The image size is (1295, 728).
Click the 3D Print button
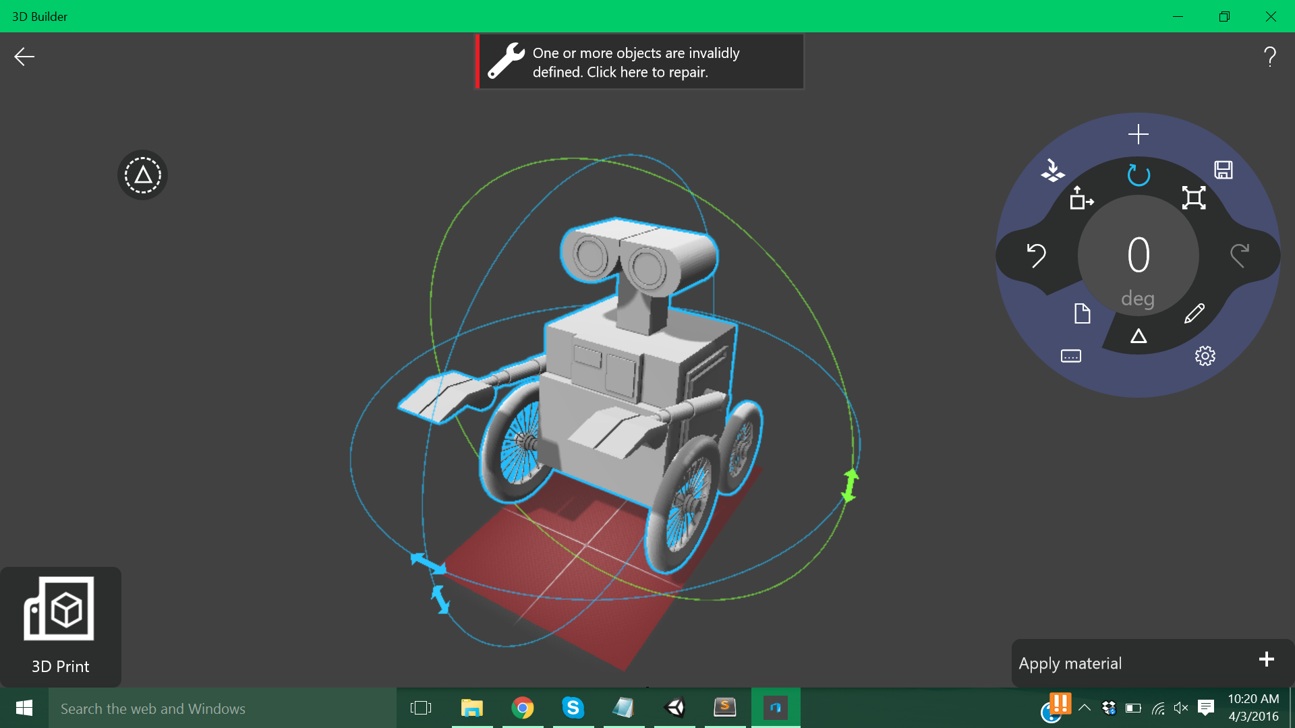coord(60,626)
